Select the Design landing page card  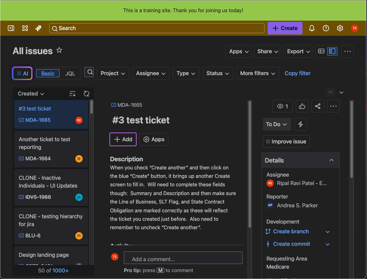tap(51, 256)
